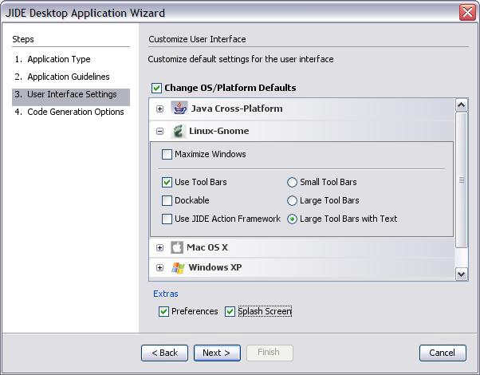Image resolution: width=480 pixels, height=375 pixels.
Task: Expand the Java Cross-Platform section
Action: (x=159, y=109)
